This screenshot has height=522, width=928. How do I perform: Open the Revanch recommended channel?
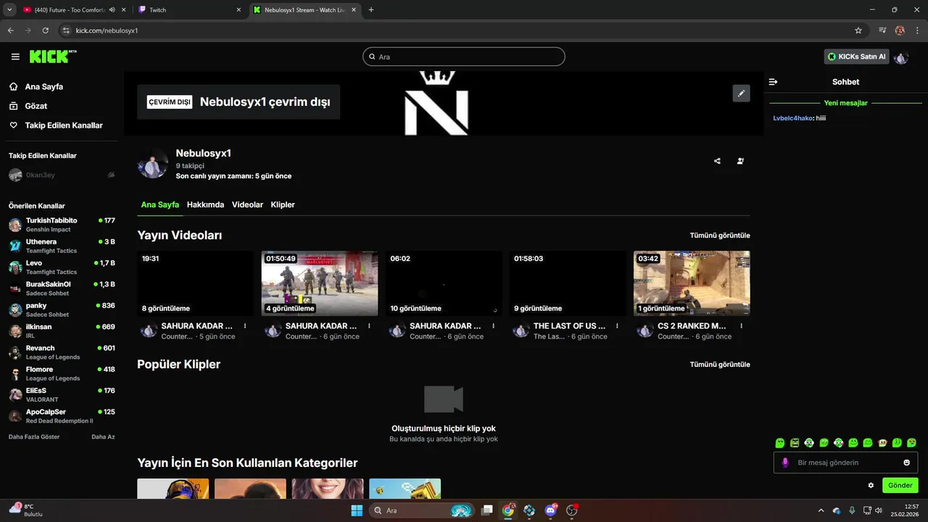pyautogui.click(x=62, y=352)
